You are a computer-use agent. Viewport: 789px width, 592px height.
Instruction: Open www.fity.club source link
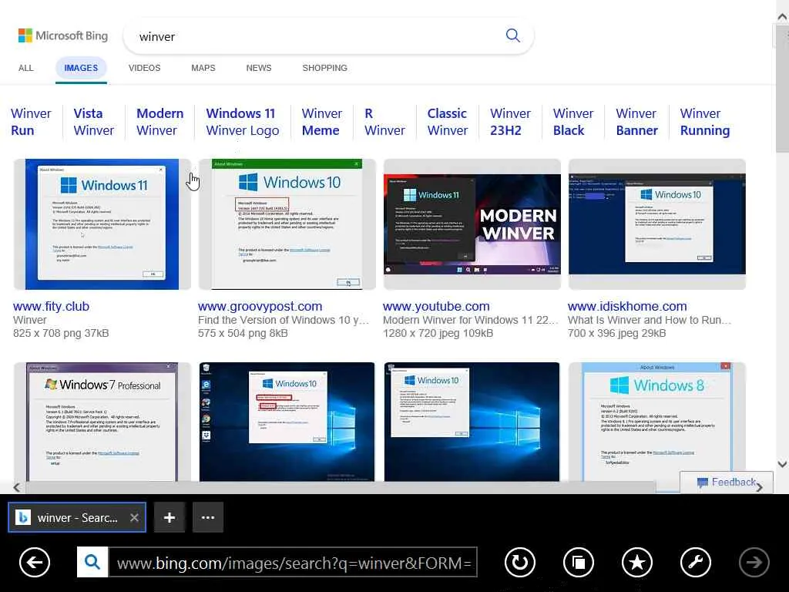[51, 306]
